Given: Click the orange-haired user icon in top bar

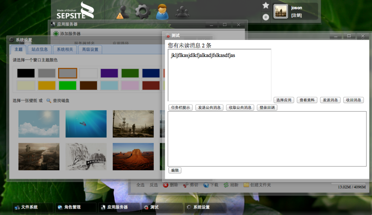Looking at the screenshot, I should (162, 12).
